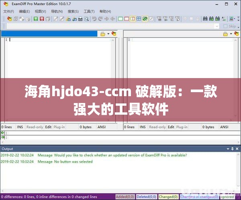This screenshot has height=200, width=241.
Task: Open right pane file browse folder icon
Action: [x=225, y=34]
